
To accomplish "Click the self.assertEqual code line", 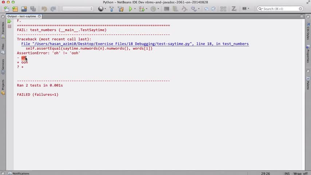I will (x=89, y=48).
